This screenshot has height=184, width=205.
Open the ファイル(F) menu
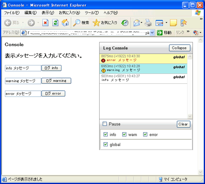click(x=11, y=13)
